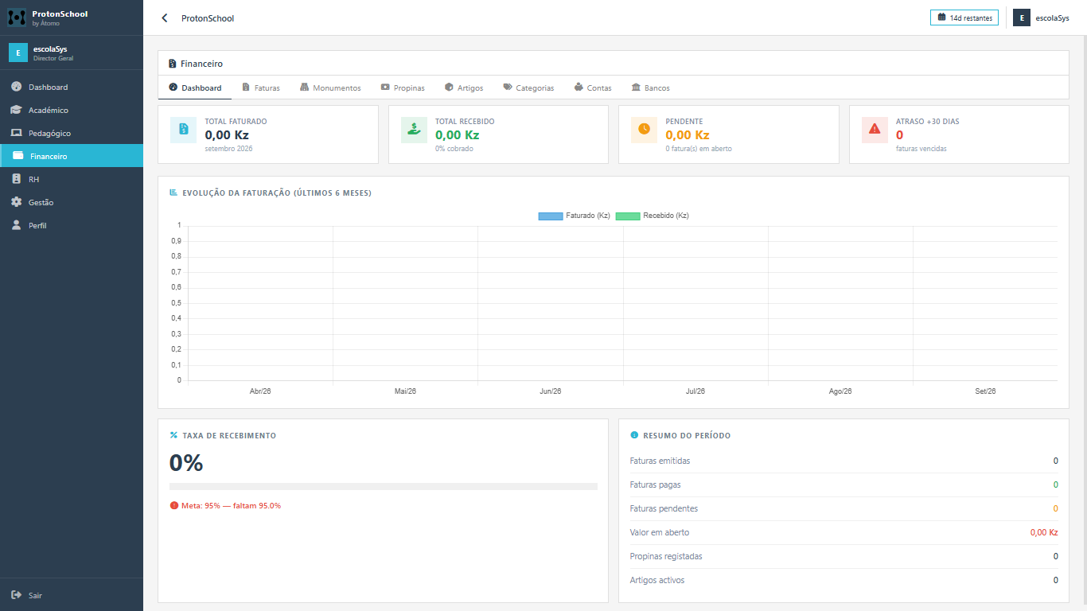Click the escolaSys avatar in sidebar
This screenshot has height=611, width=1087.
[x=18, y=53]
